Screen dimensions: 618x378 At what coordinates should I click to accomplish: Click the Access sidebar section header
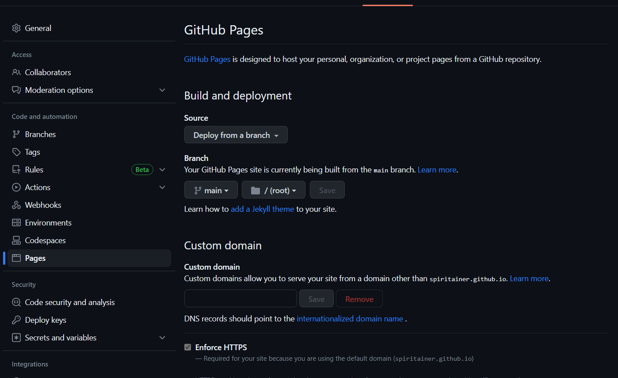click(x=22, y=55)
